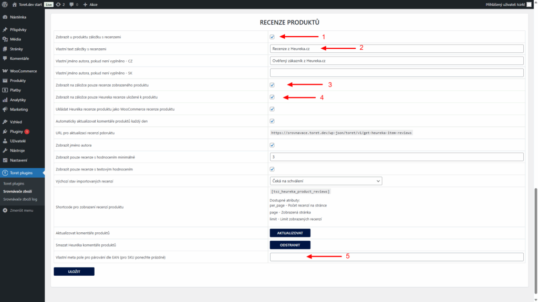This screenshot has height=302, width=538.
Task: Open the updates icon in admin bar
Action: coord(58,4)
